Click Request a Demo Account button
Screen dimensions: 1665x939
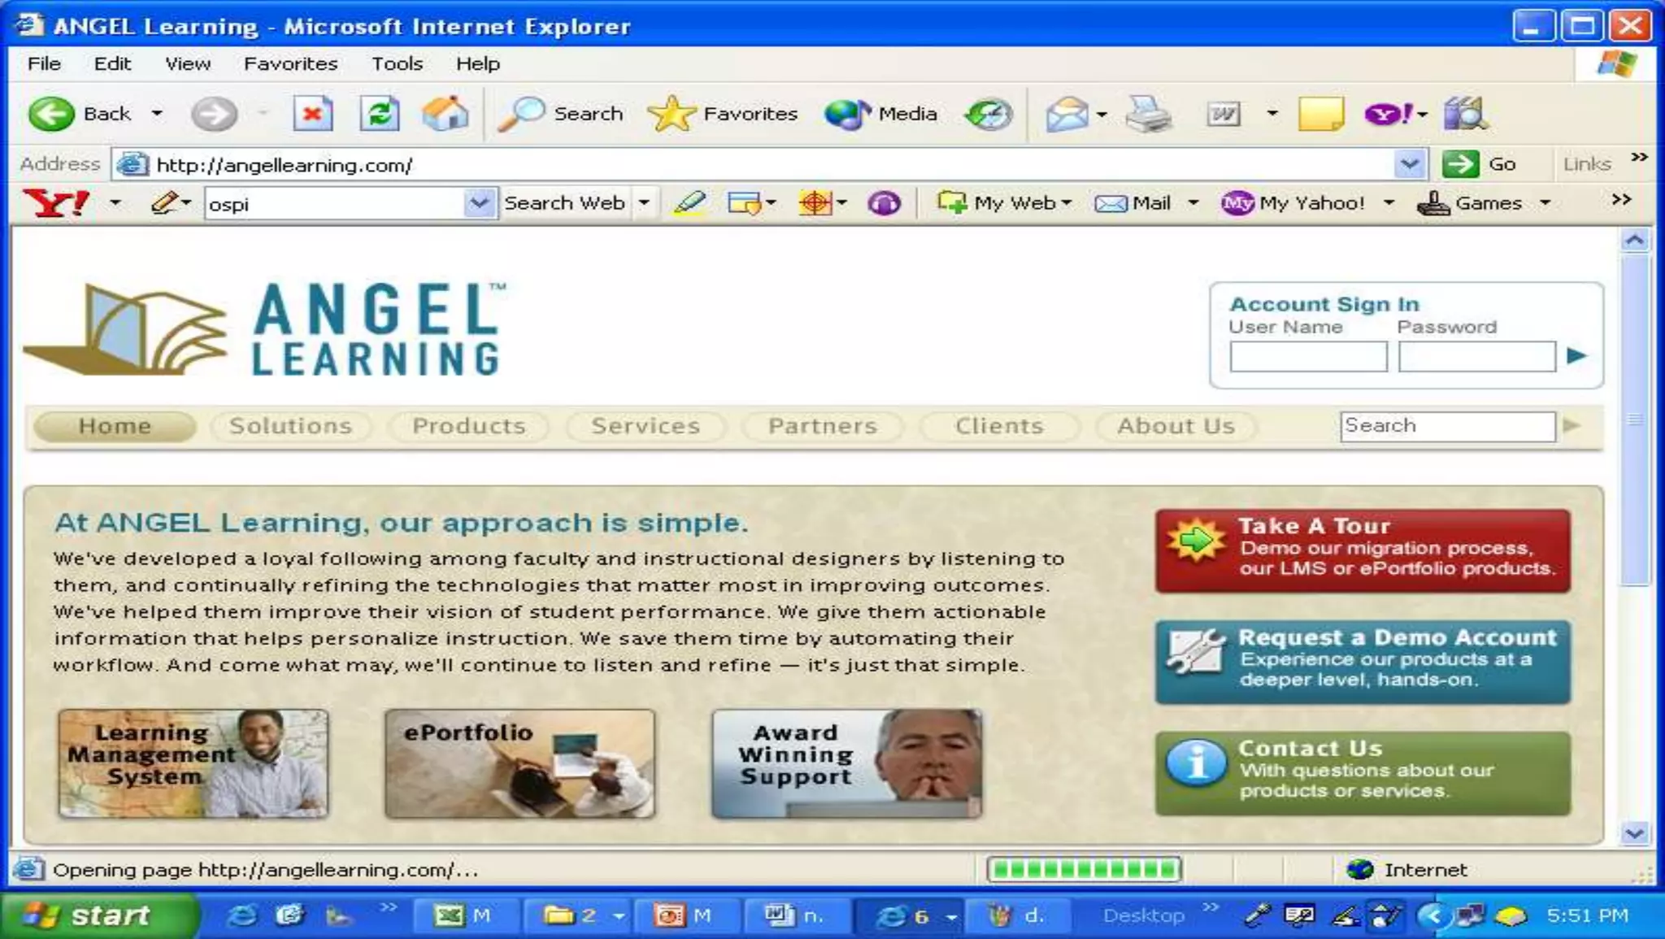[x=1363, y=661]
